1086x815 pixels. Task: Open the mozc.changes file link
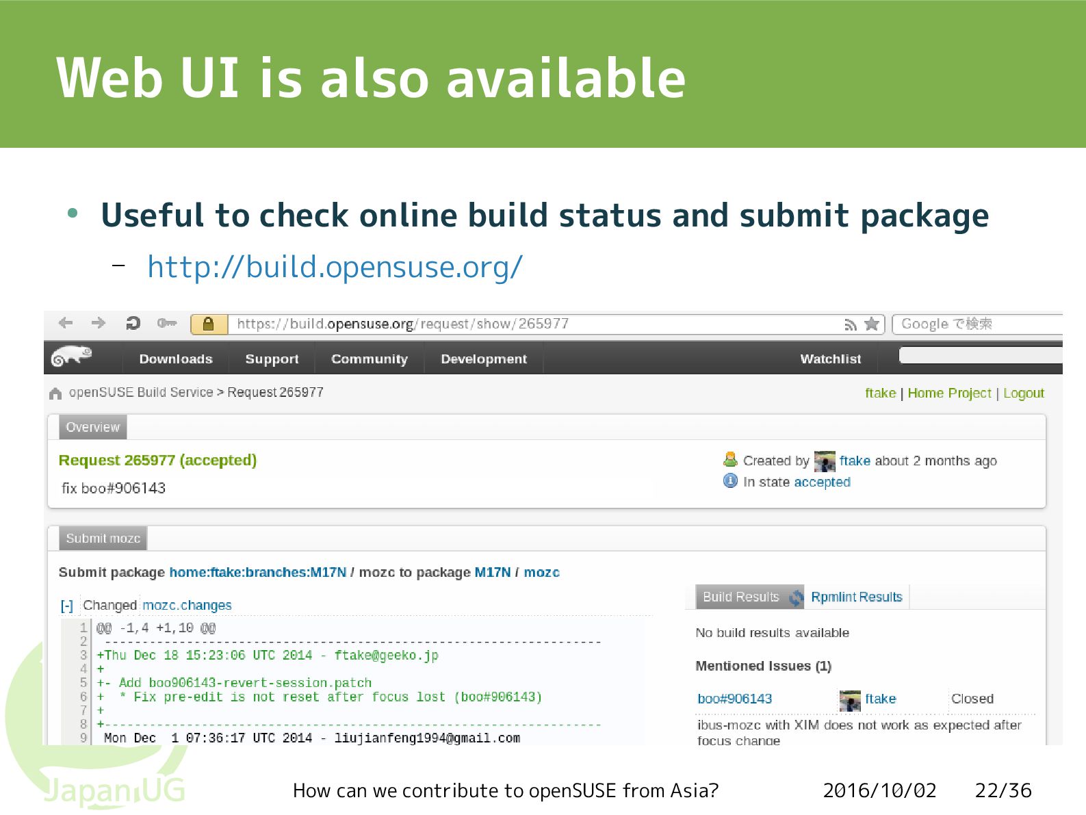click(x=187, y=605)
